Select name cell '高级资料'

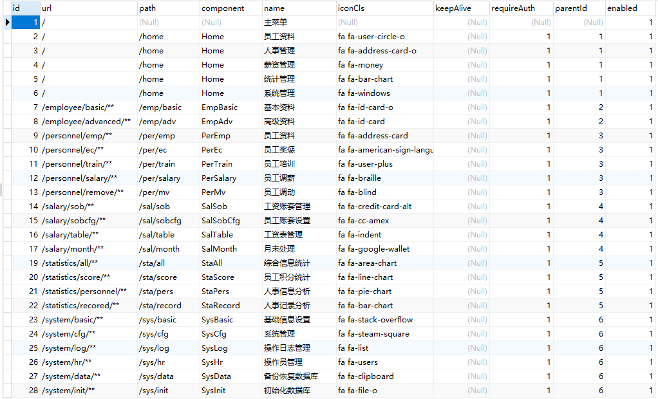coord(299,122)
